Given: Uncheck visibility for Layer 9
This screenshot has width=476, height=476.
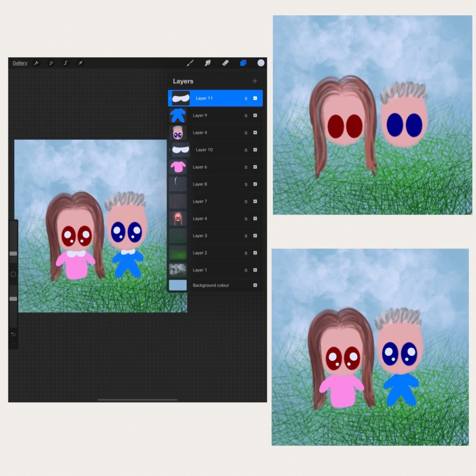Looking at the screenshot, I should [255, 116].
